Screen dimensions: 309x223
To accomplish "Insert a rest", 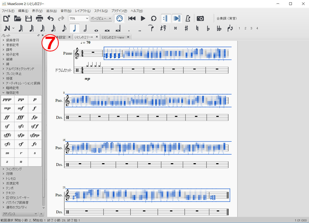I will tap(163, 28).
